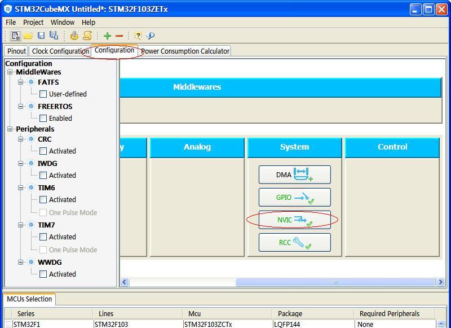Click the horizontal scrollbar left arrow
Image resolution: width=451 pixels, height=328 pixels.
pos(125,282)
